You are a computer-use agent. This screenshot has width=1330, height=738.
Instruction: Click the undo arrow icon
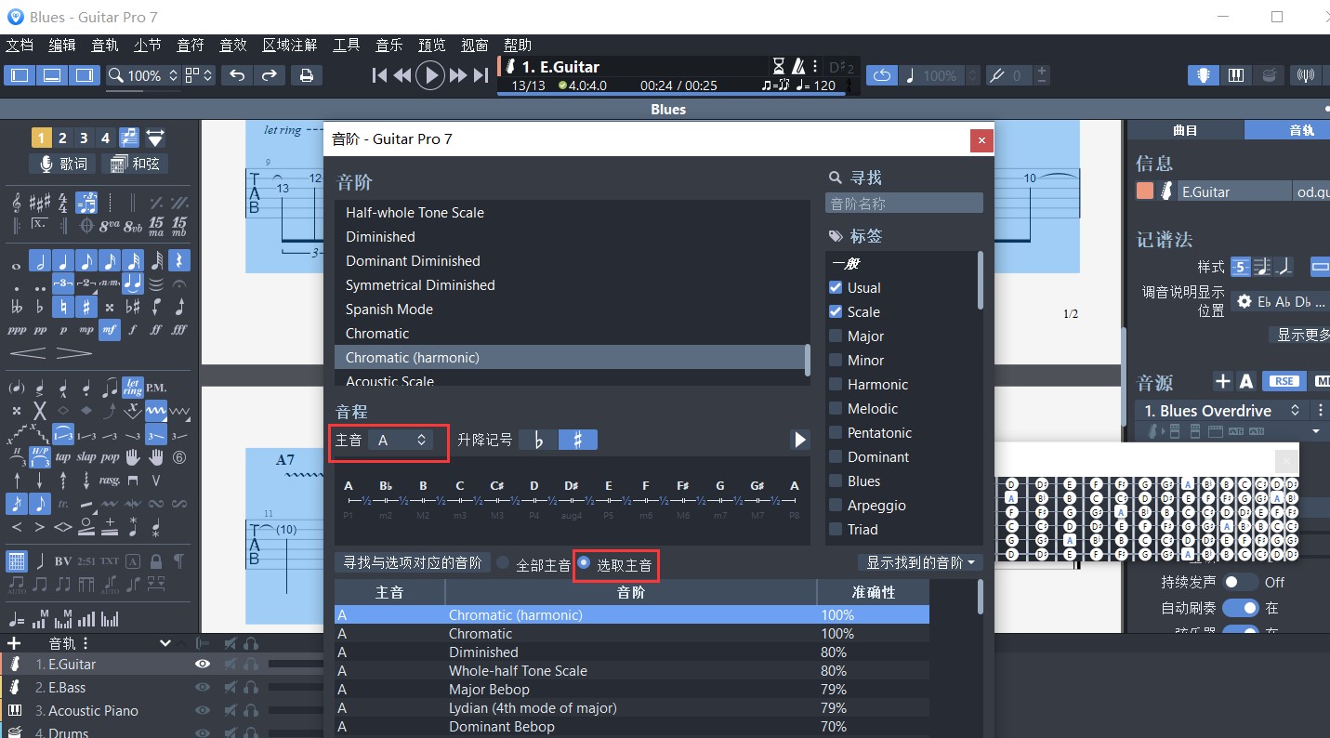coord(237,75)
